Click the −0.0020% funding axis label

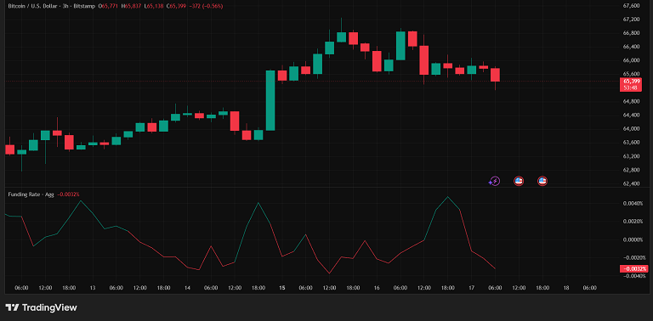(634, 258)
